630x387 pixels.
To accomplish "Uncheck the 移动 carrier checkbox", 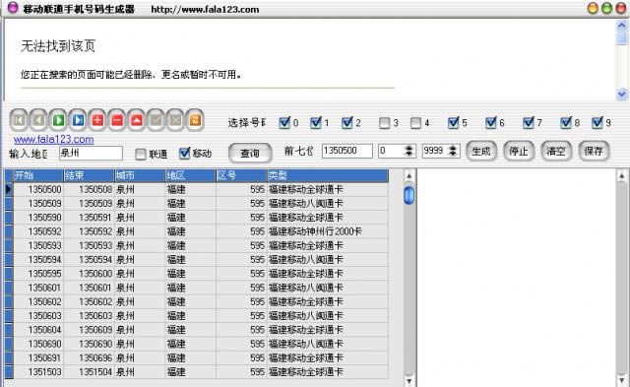I will (x=184, y=153).
